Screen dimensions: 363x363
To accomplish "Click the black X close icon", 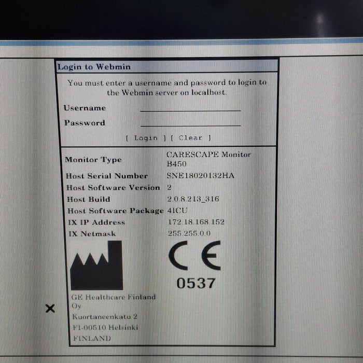I will (50, 309).
